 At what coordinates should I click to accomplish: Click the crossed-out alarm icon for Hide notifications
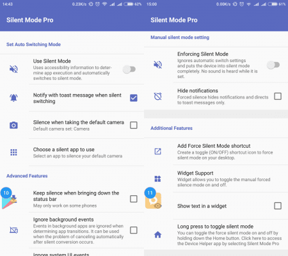(158, 96)
